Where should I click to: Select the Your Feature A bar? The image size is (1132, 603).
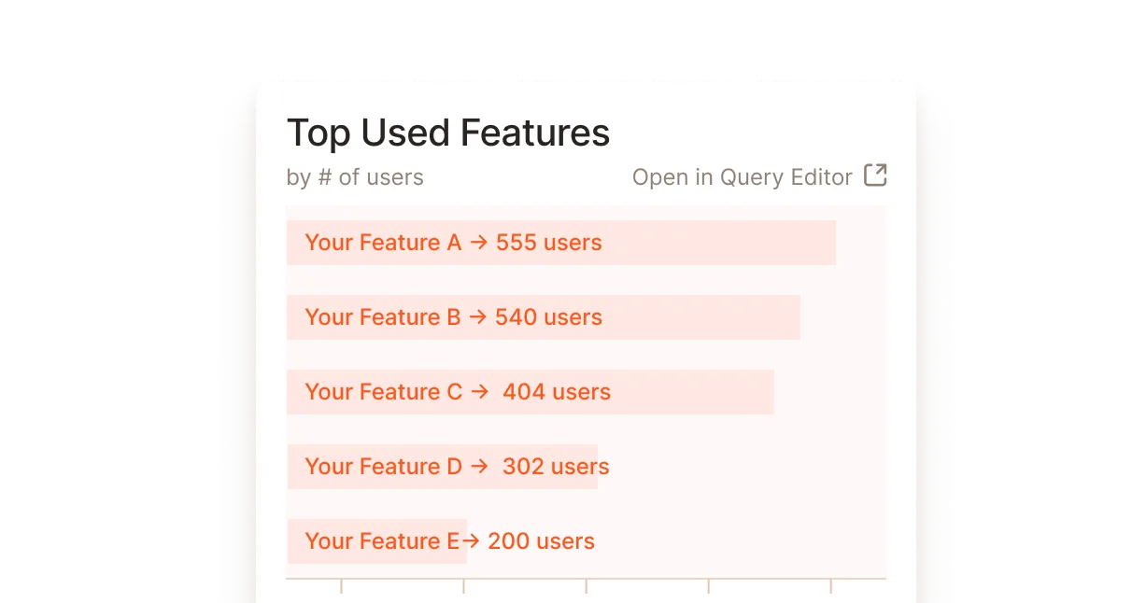tap(560, 243)
